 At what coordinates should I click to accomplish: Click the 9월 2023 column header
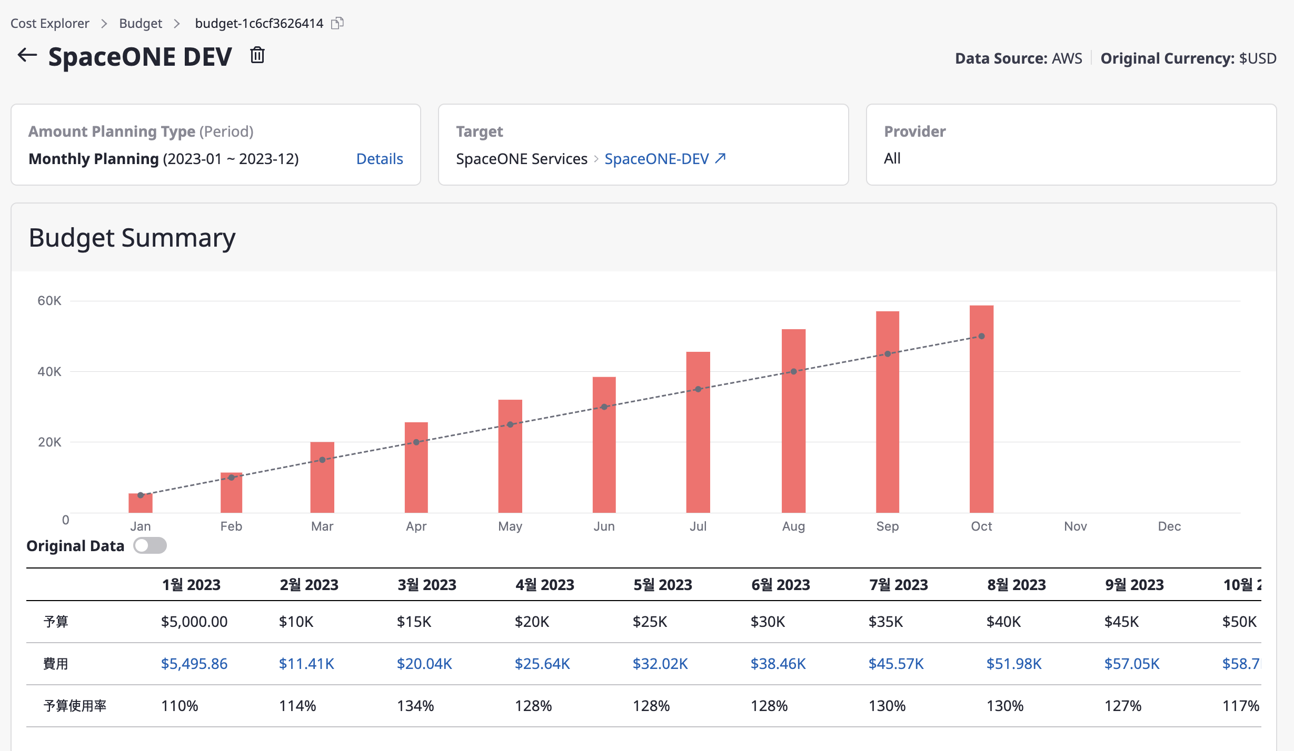coord(1134,585)
